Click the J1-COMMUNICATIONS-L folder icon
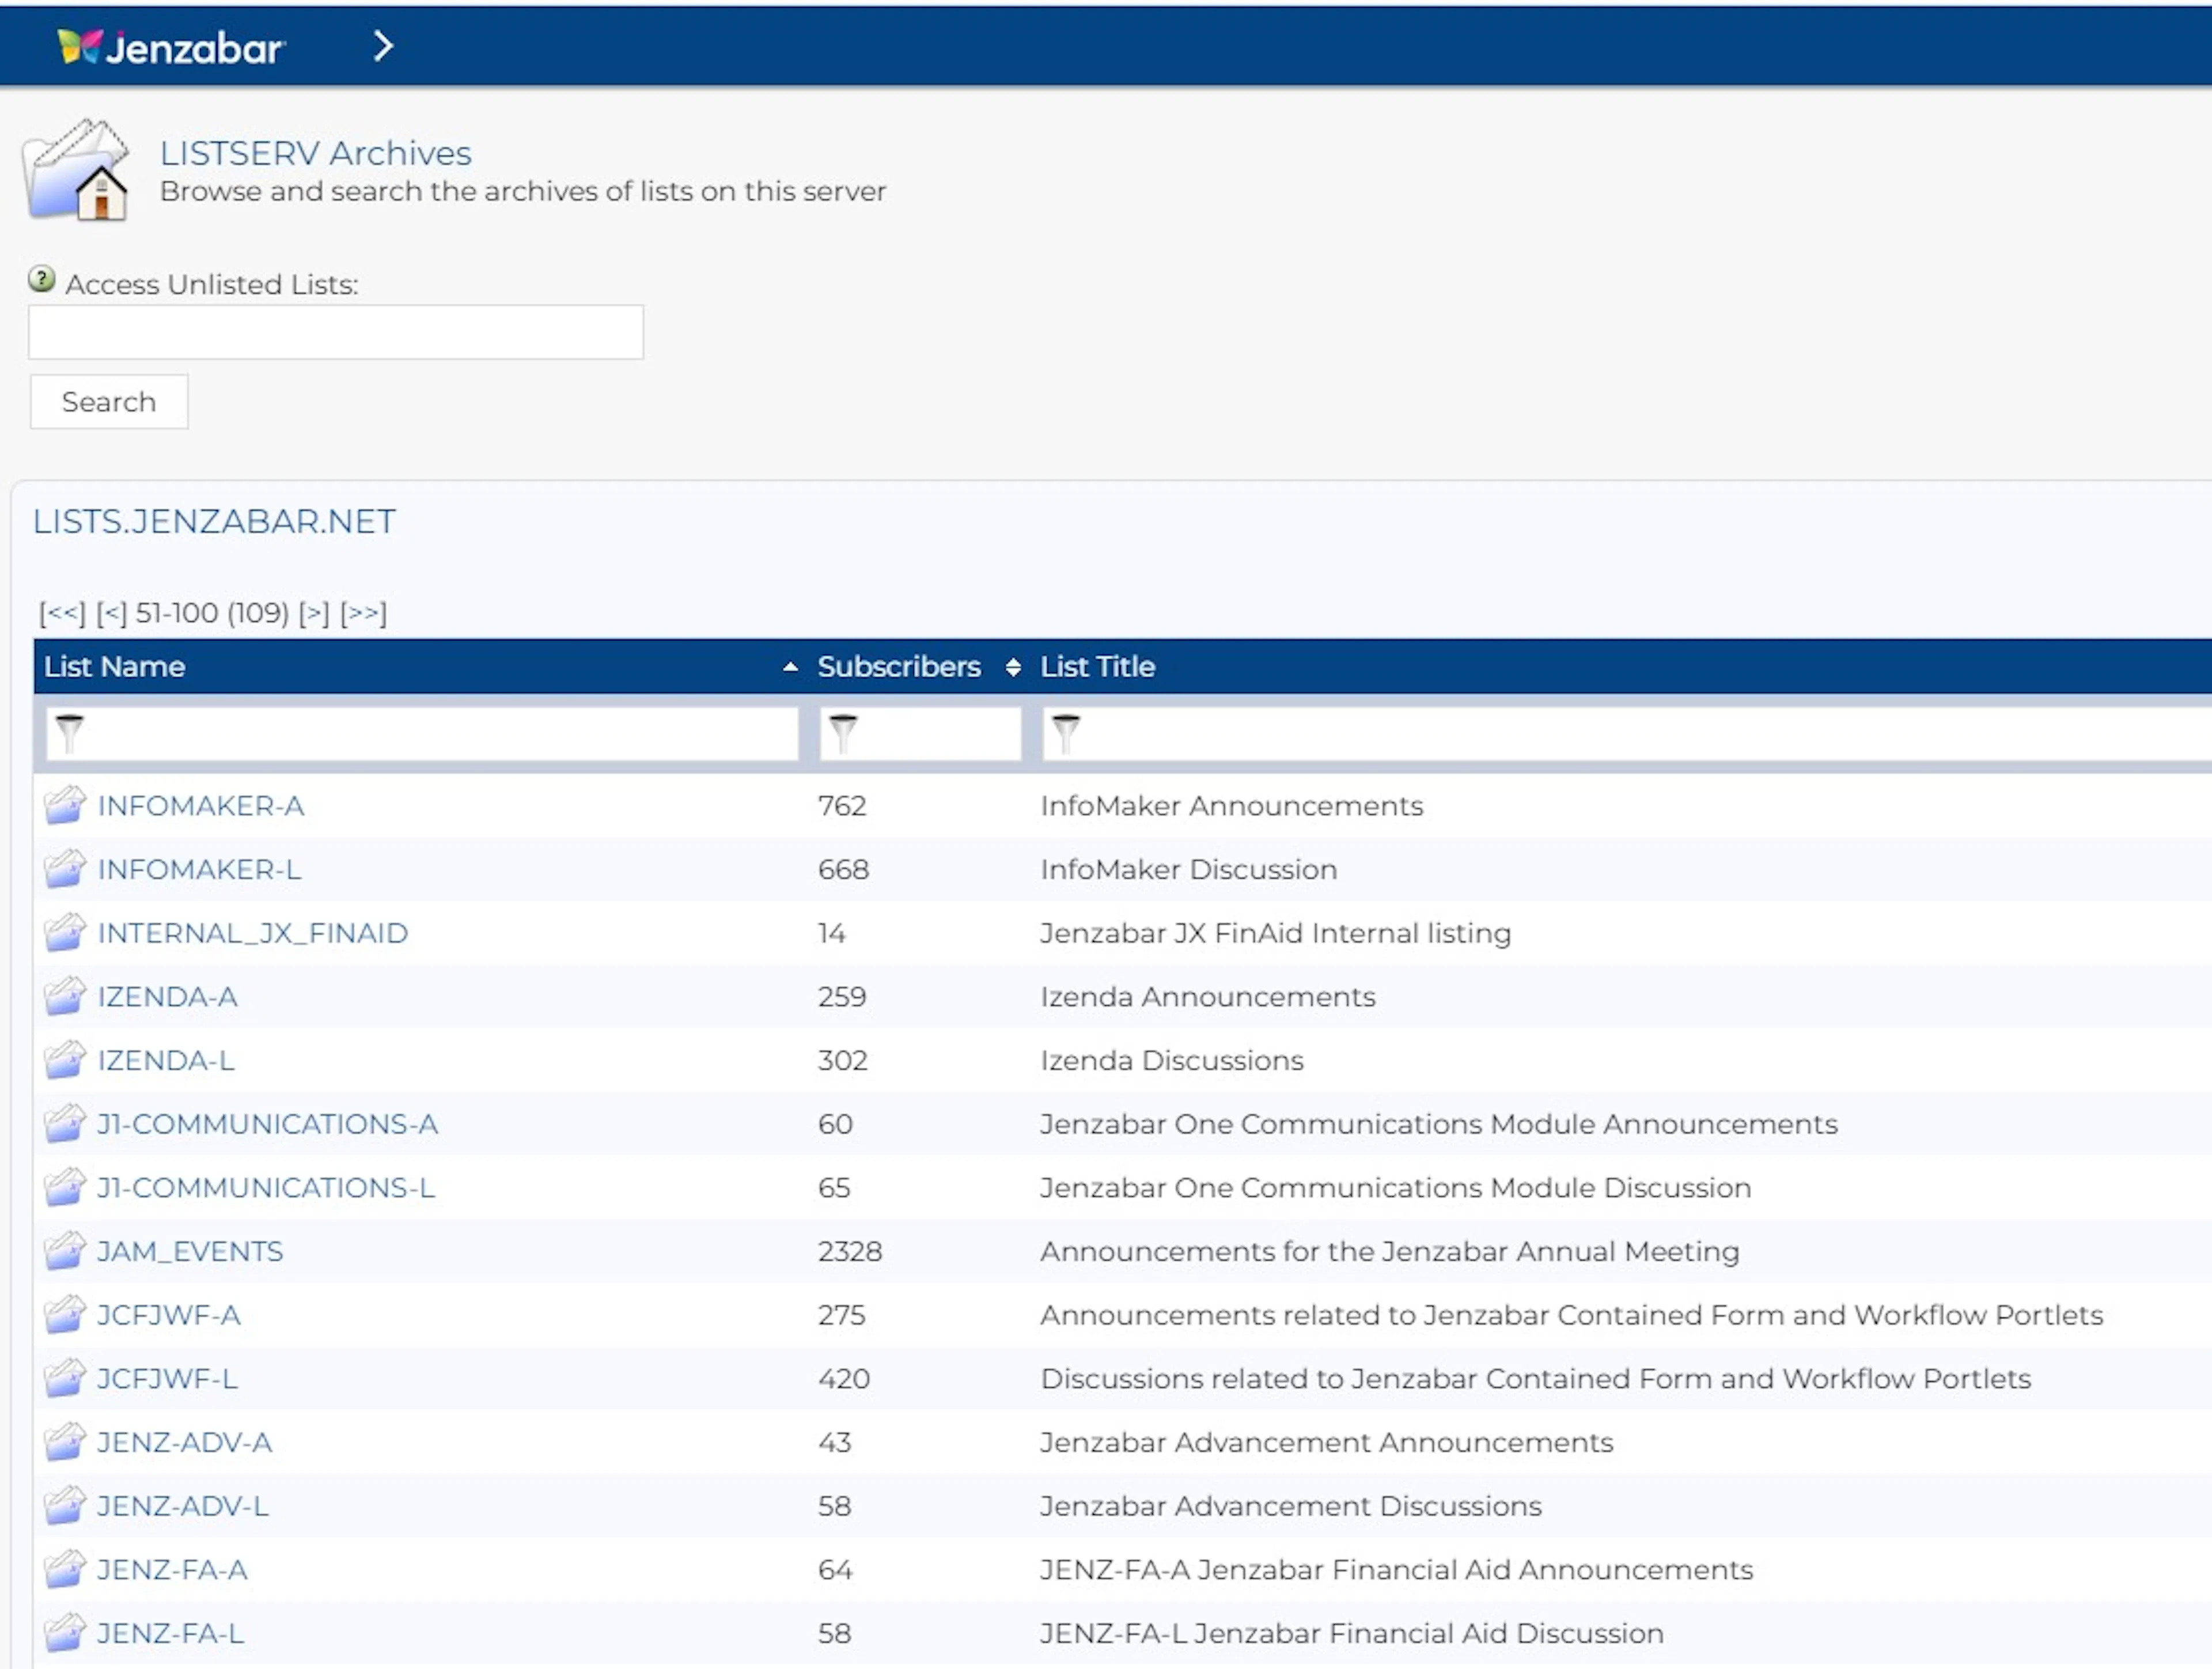Image resolution: width=2212 pixels, height=1669 pixels. 65,1187
